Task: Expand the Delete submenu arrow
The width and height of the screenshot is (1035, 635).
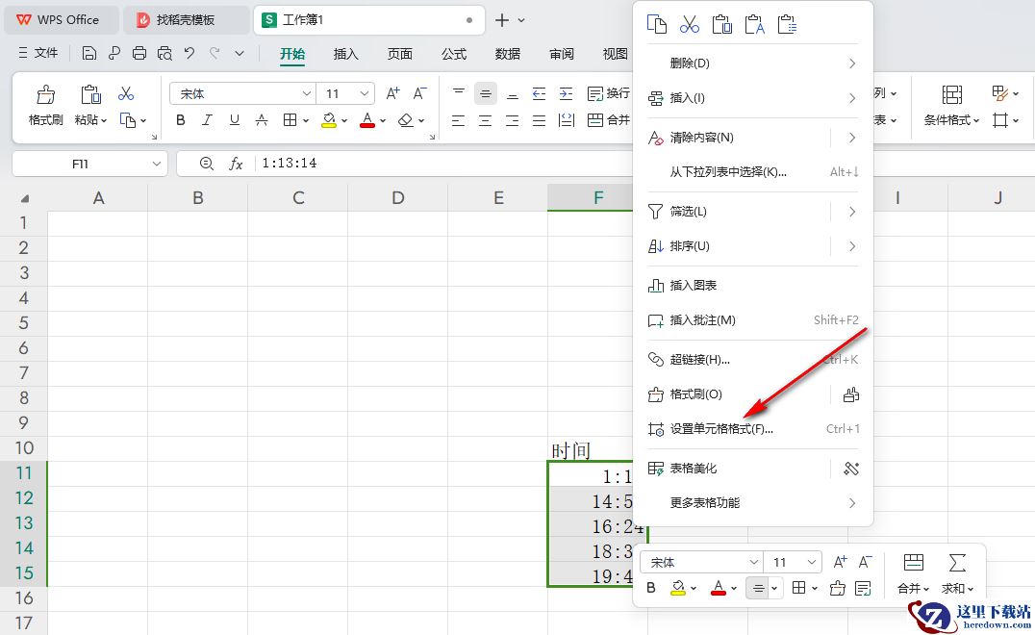Action: [x=852, y=63]
